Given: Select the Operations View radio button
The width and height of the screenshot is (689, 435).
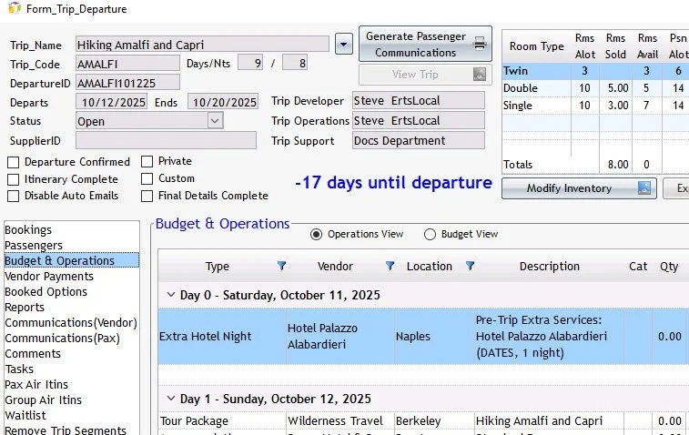Looking at the screenshot, I should point(316,234).
